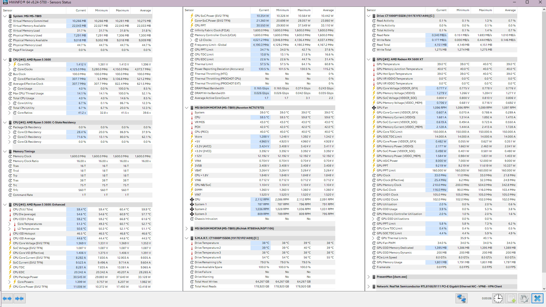
Task: Click the GPU Fan icon in GPU section
Action: (374, 108)
